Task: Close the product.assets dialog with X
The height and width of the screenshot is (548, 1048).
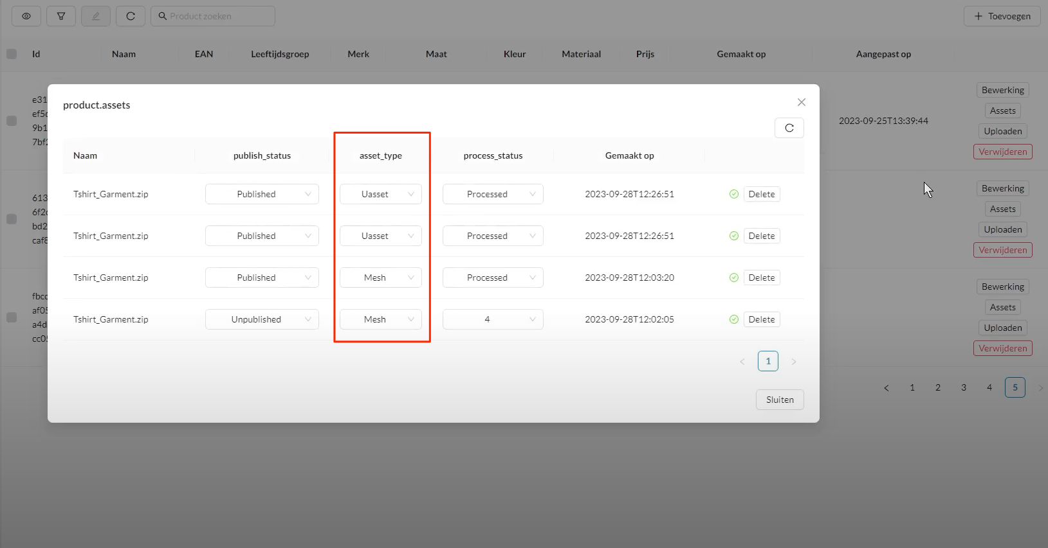Action: coord(802,102)
